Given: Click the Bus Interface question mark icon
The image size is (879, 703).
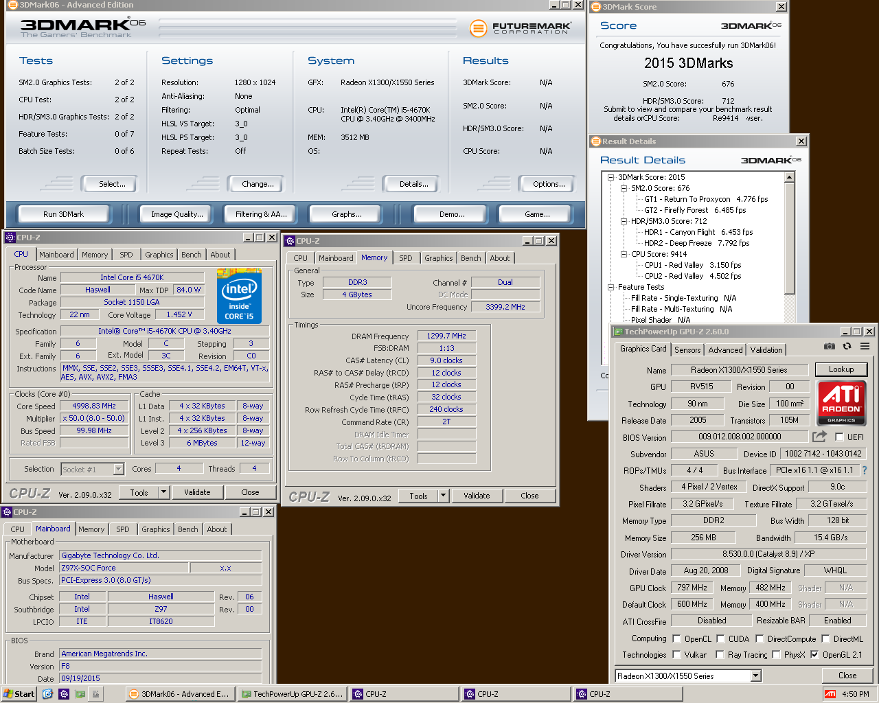Looking at the screenshot, I should tap(865, 470).
